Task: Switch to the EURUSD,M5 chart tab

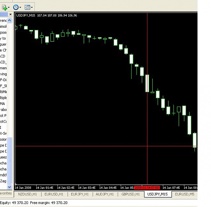Action: [185, 194]
